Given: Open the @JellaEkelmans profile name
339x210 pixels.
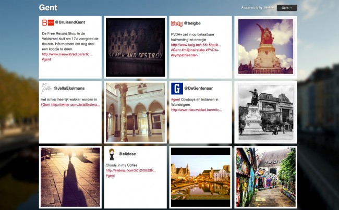Looking at the screenshot, I should 69,88.
